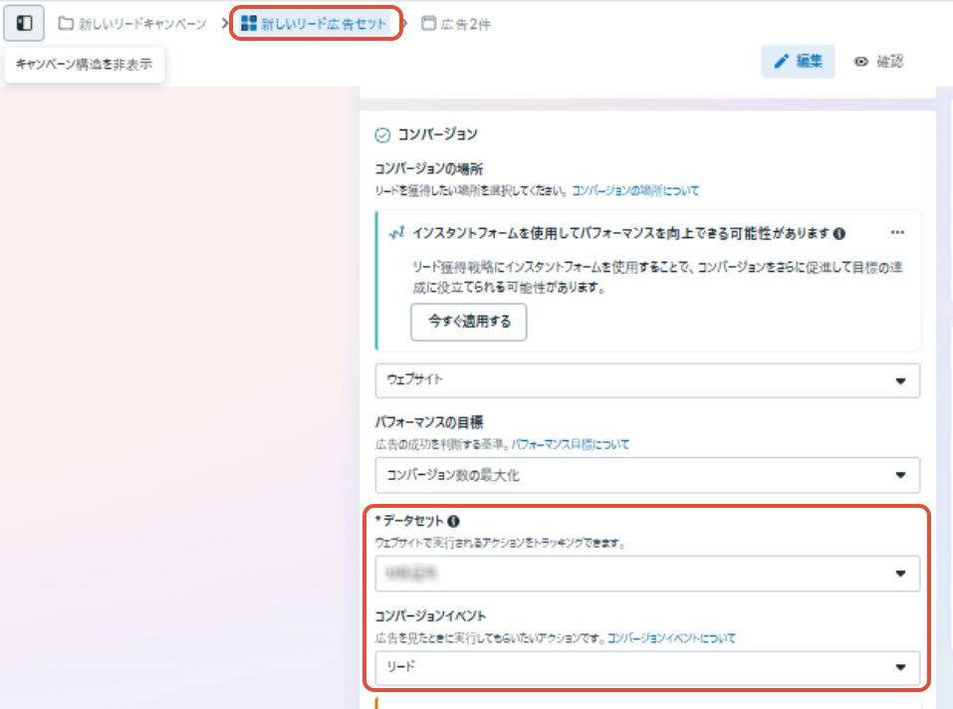Viewport: 953px width, 709px height.
Task: Click the ad set grid icon in breadcrumb
Action: pyautogui.click(x=249, y=23)
